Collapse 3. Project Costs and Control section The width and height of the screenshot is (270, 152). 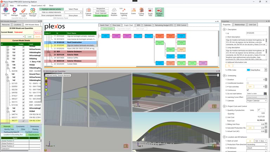coord(224,106)
